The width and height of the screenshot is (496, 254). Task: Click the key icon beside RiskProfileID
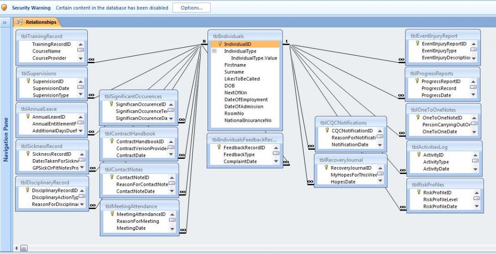pos(419,192)
